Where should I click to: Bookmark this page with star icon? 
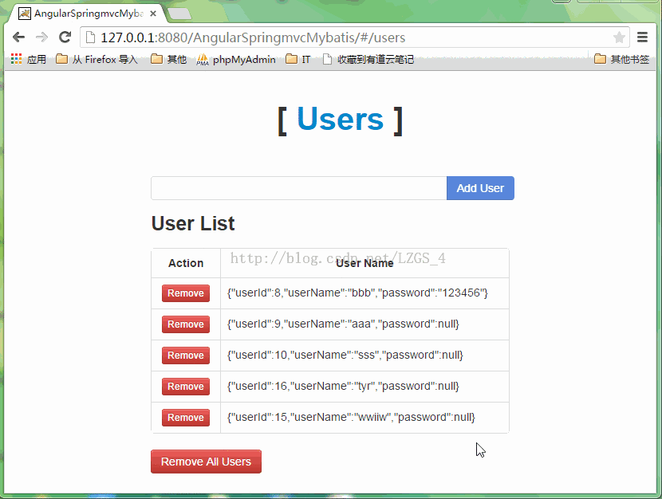[619, 37]
